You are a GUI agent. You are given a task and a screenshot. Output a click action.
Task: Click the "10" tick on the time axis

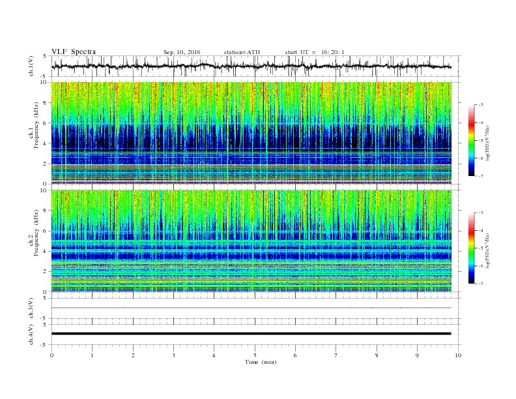coord(458,355)
